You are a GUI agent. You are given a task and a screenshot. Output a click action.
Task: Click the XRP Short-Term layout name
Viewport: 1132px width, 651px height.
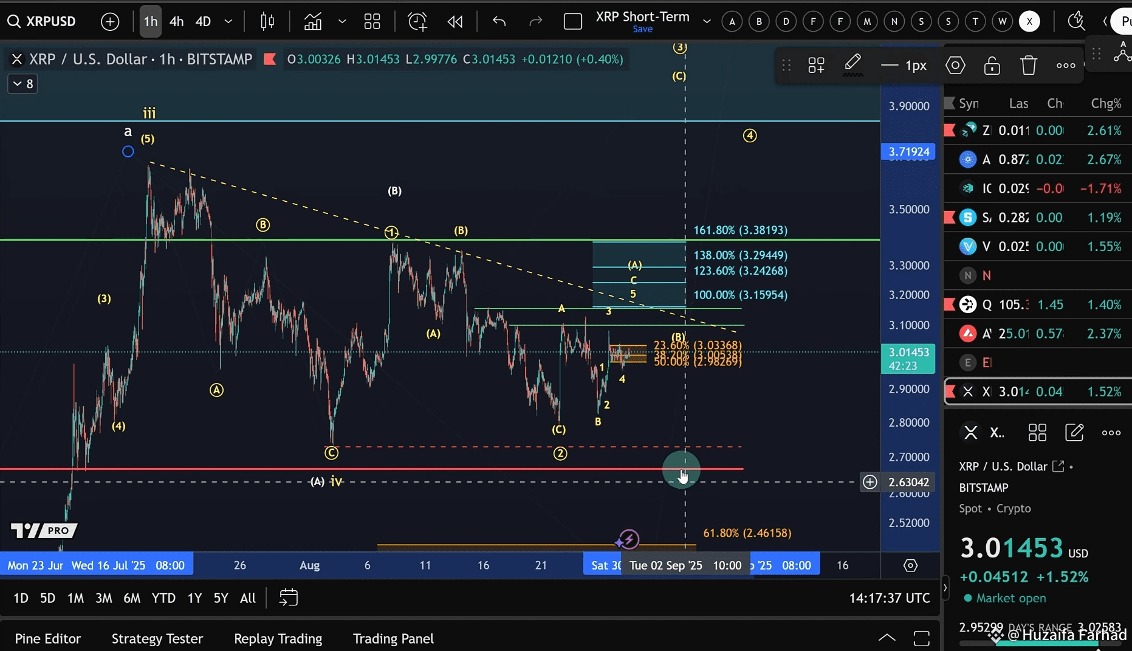pyautogui.click(x=642, y=16)
